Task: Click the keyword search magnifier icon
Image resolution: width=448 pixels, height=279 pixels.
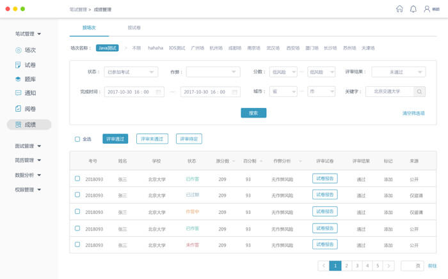Action: point(419,92)
